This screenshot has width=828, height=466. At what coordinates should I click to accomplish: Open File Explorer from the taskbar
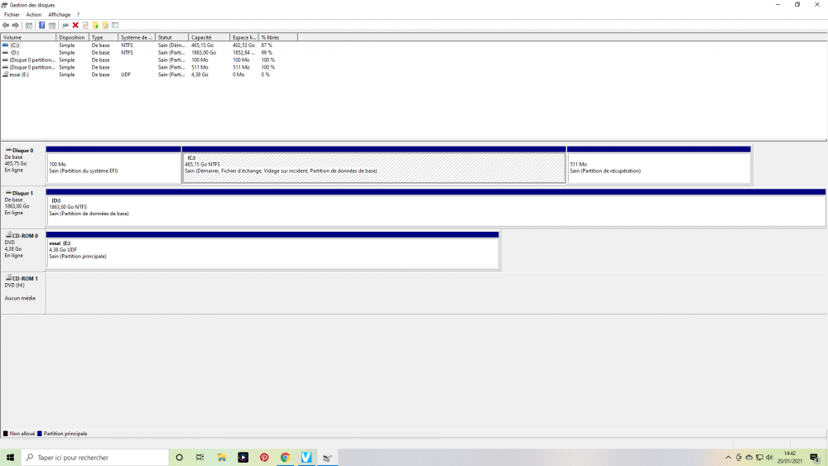click(222, 458)
